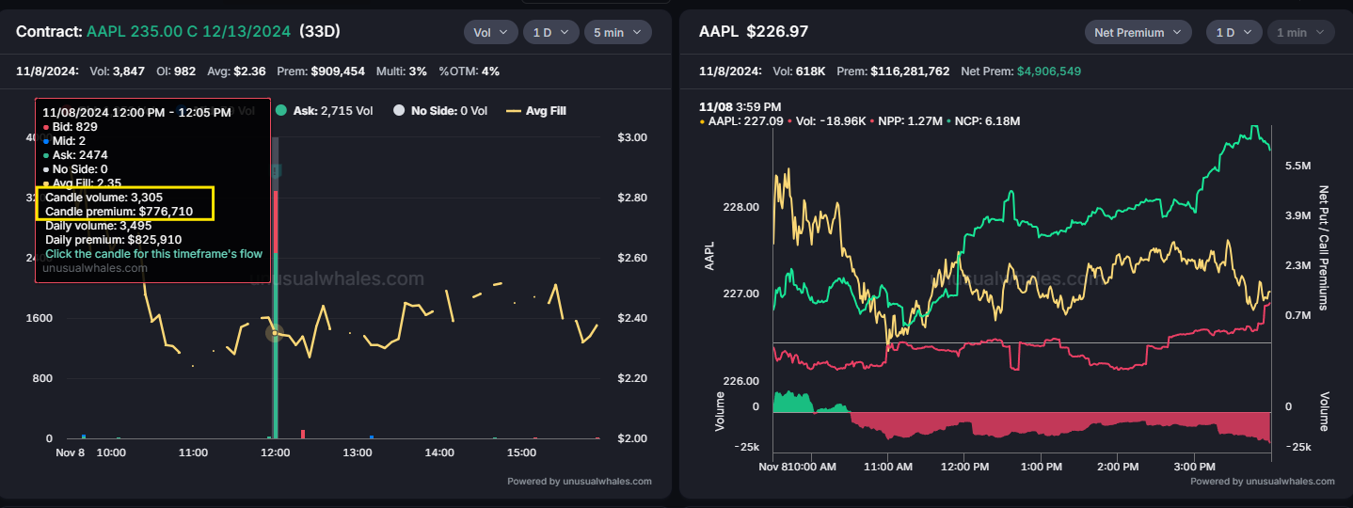Viewport: 1353px width, 508px height.
Task: Click the small red volume bar after 12:00
Action: click(x=303, y=434)
